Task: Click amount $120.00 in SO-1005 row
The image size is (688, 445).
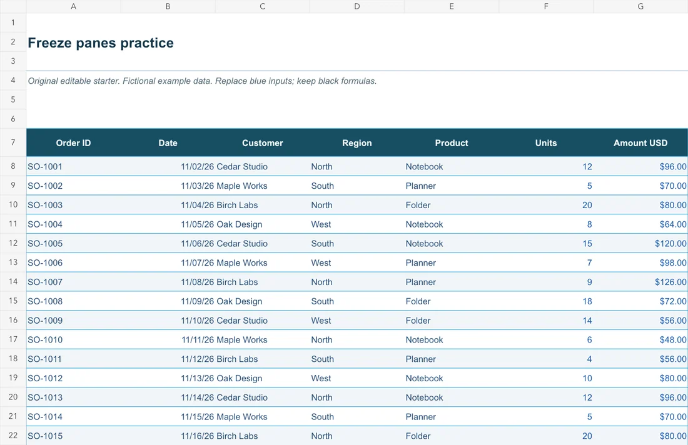Action: [x=640, y=244]
